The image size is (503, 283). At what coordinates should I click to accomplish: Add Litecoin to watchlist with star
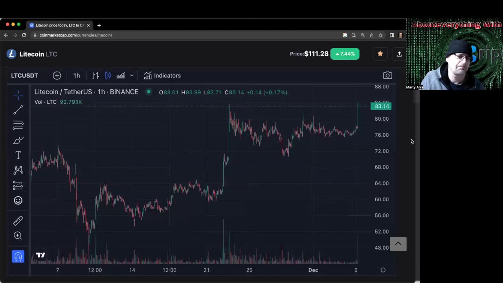[x=380, y=54]
